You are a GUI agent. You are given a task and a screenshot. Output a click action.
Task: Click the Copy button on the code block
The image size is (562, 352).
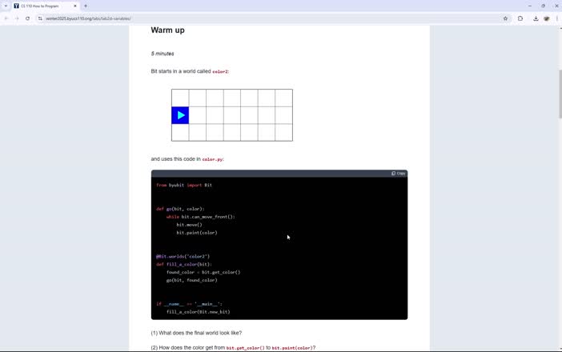[398, 174]
